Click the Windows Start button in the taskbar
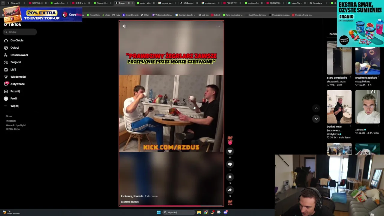384x216 pixels. [x=159, y=212]
